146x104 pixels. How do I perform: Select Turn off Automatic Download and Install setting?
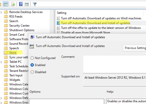click(95, 23)
